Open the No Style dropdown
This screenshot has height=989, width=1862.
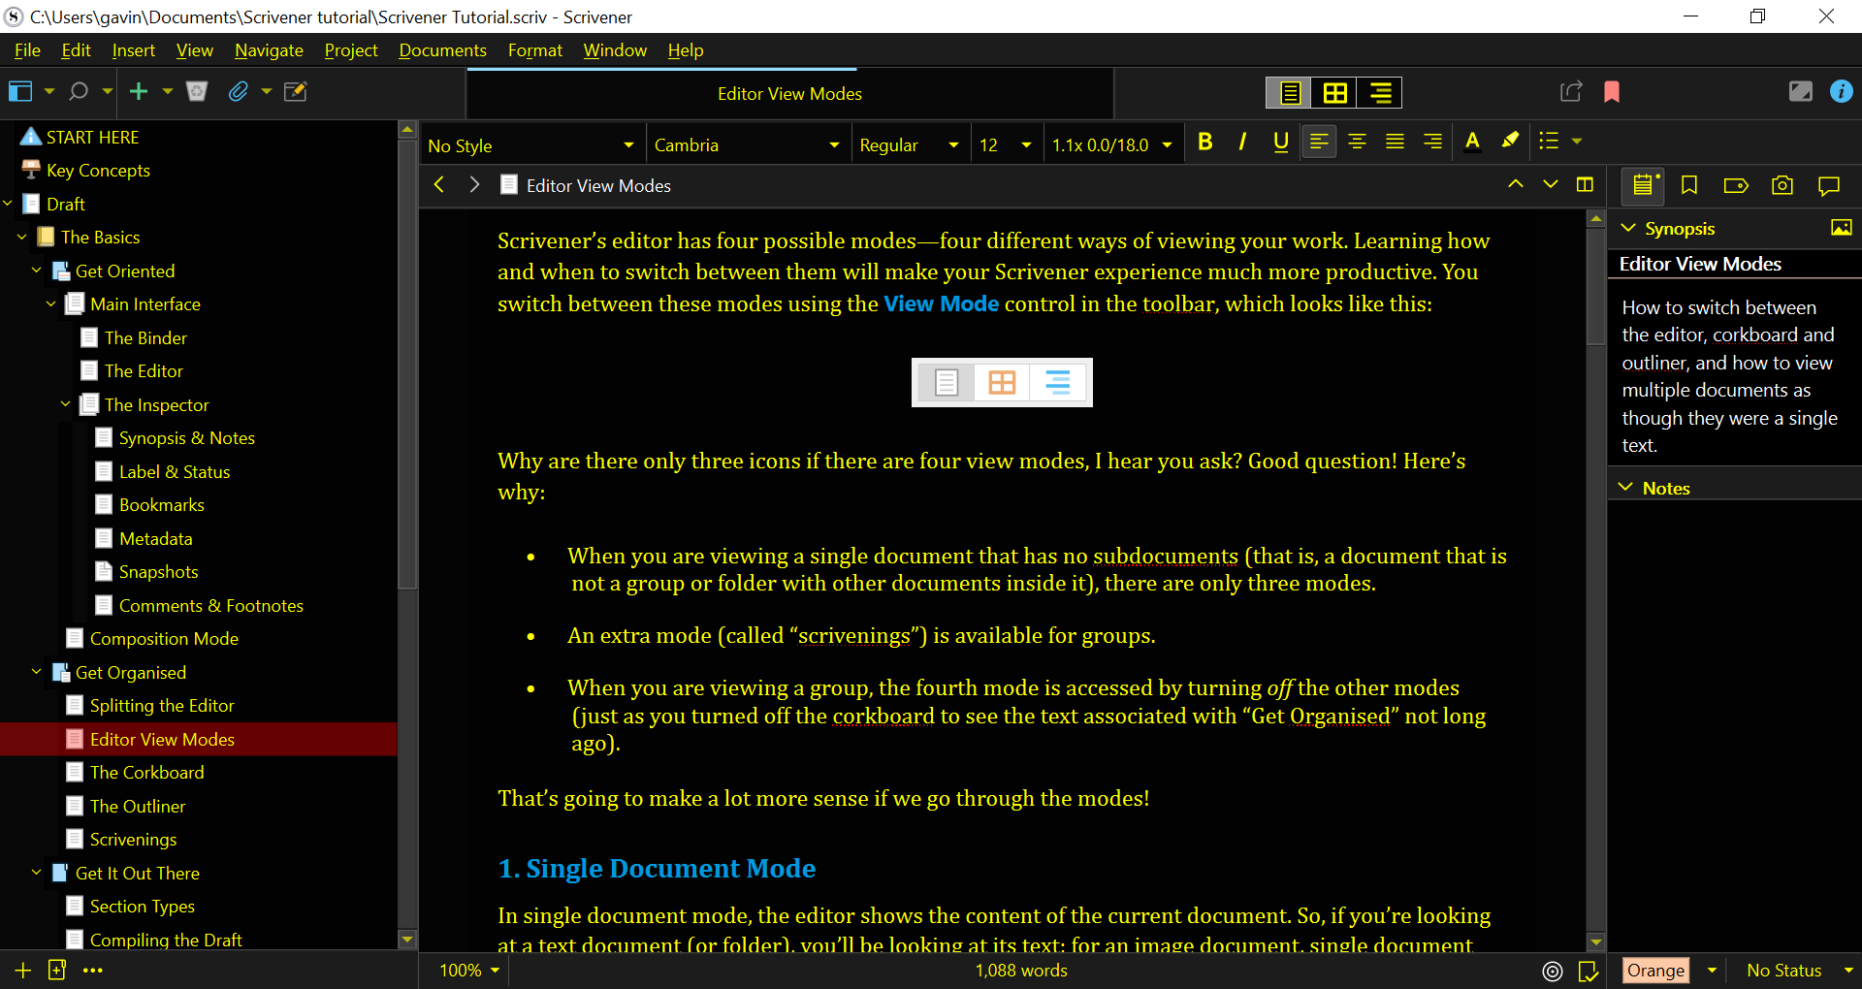coord(530,145)
